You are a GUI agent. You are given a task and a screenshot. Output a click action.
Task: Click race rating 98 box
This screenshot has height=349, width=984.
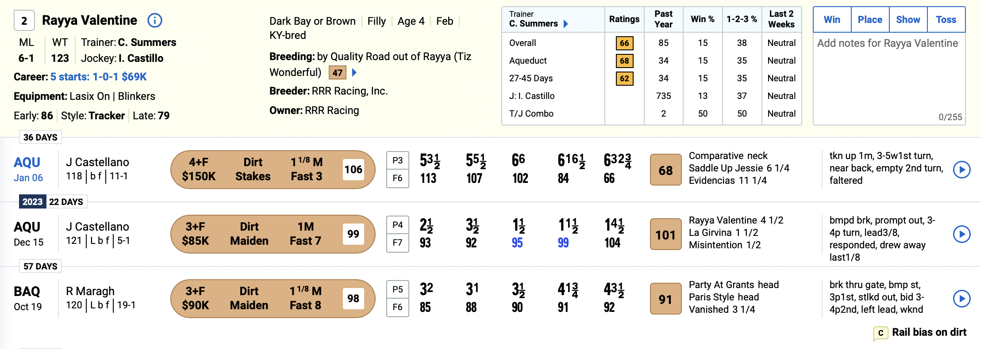point(353,299)
